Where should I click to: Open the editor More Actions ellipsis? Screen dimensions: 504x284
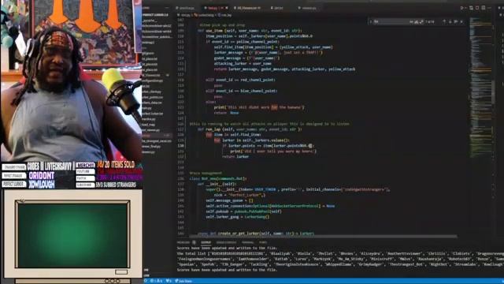(489, 8)
